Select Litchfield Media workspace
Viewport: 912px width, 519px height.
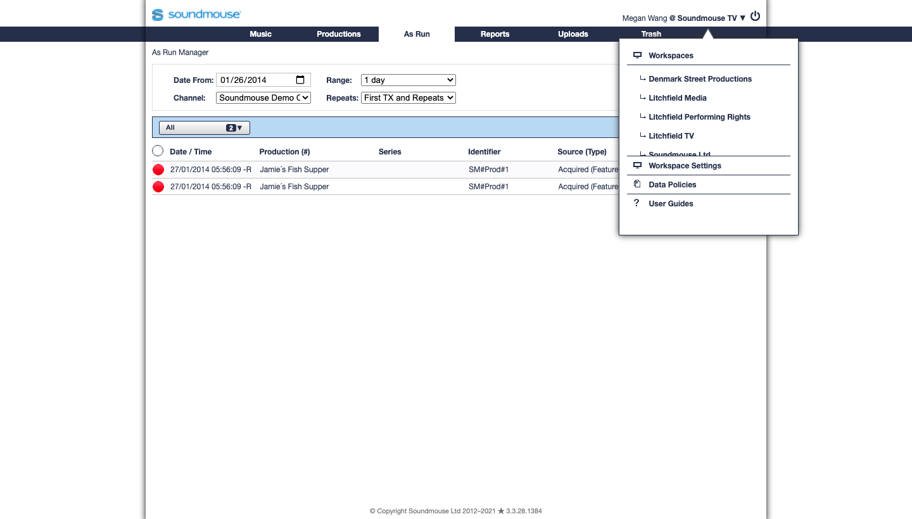click(x=678, y=98)
